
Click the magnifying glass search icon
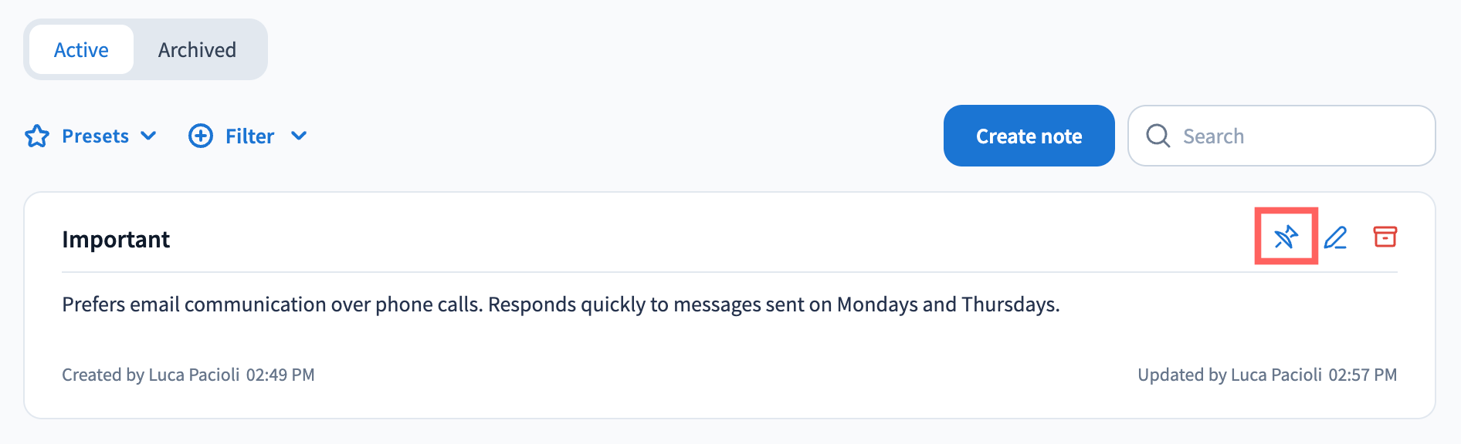click(x=1158, y=136)
